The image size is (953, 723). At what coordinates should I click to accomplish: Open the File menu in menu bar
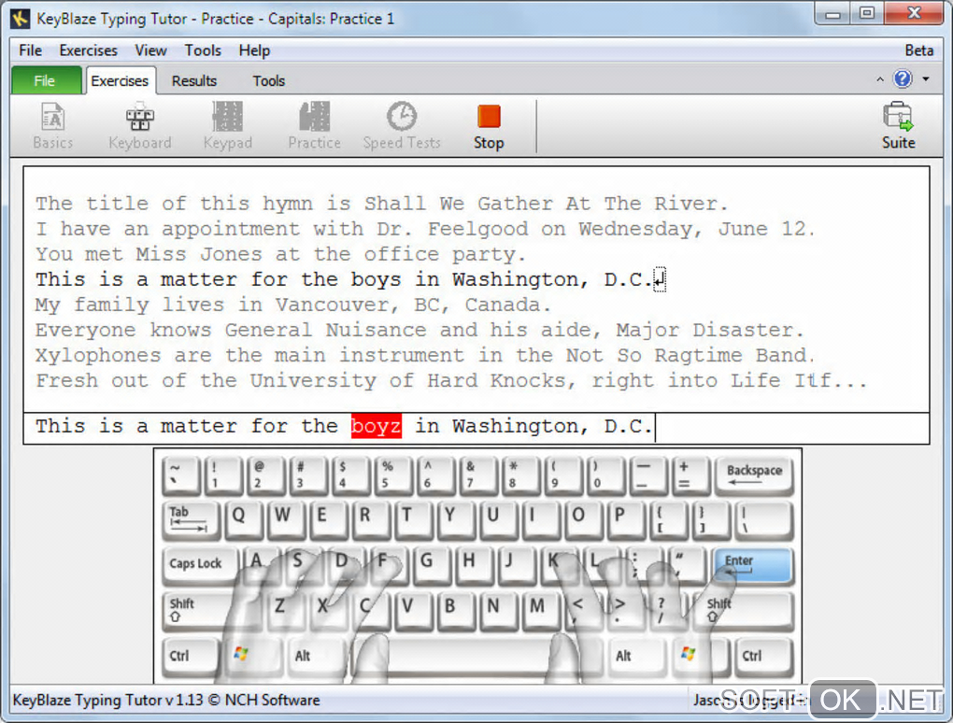click(x=31, y=50)
